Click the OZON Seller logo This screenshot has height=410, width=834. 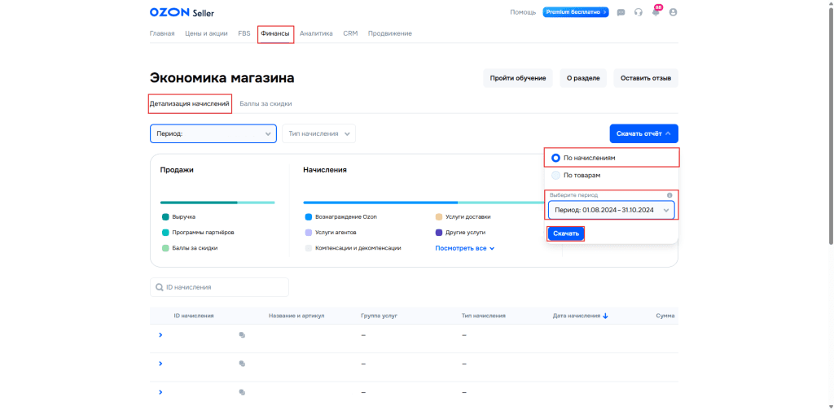[x=182, y=12]
